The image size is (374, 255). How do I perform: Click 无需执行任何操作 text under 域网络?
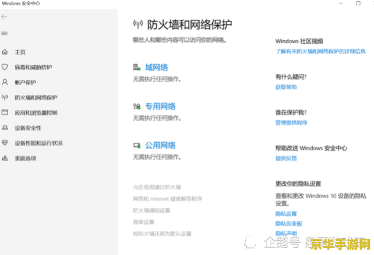[x=157, y=79]
